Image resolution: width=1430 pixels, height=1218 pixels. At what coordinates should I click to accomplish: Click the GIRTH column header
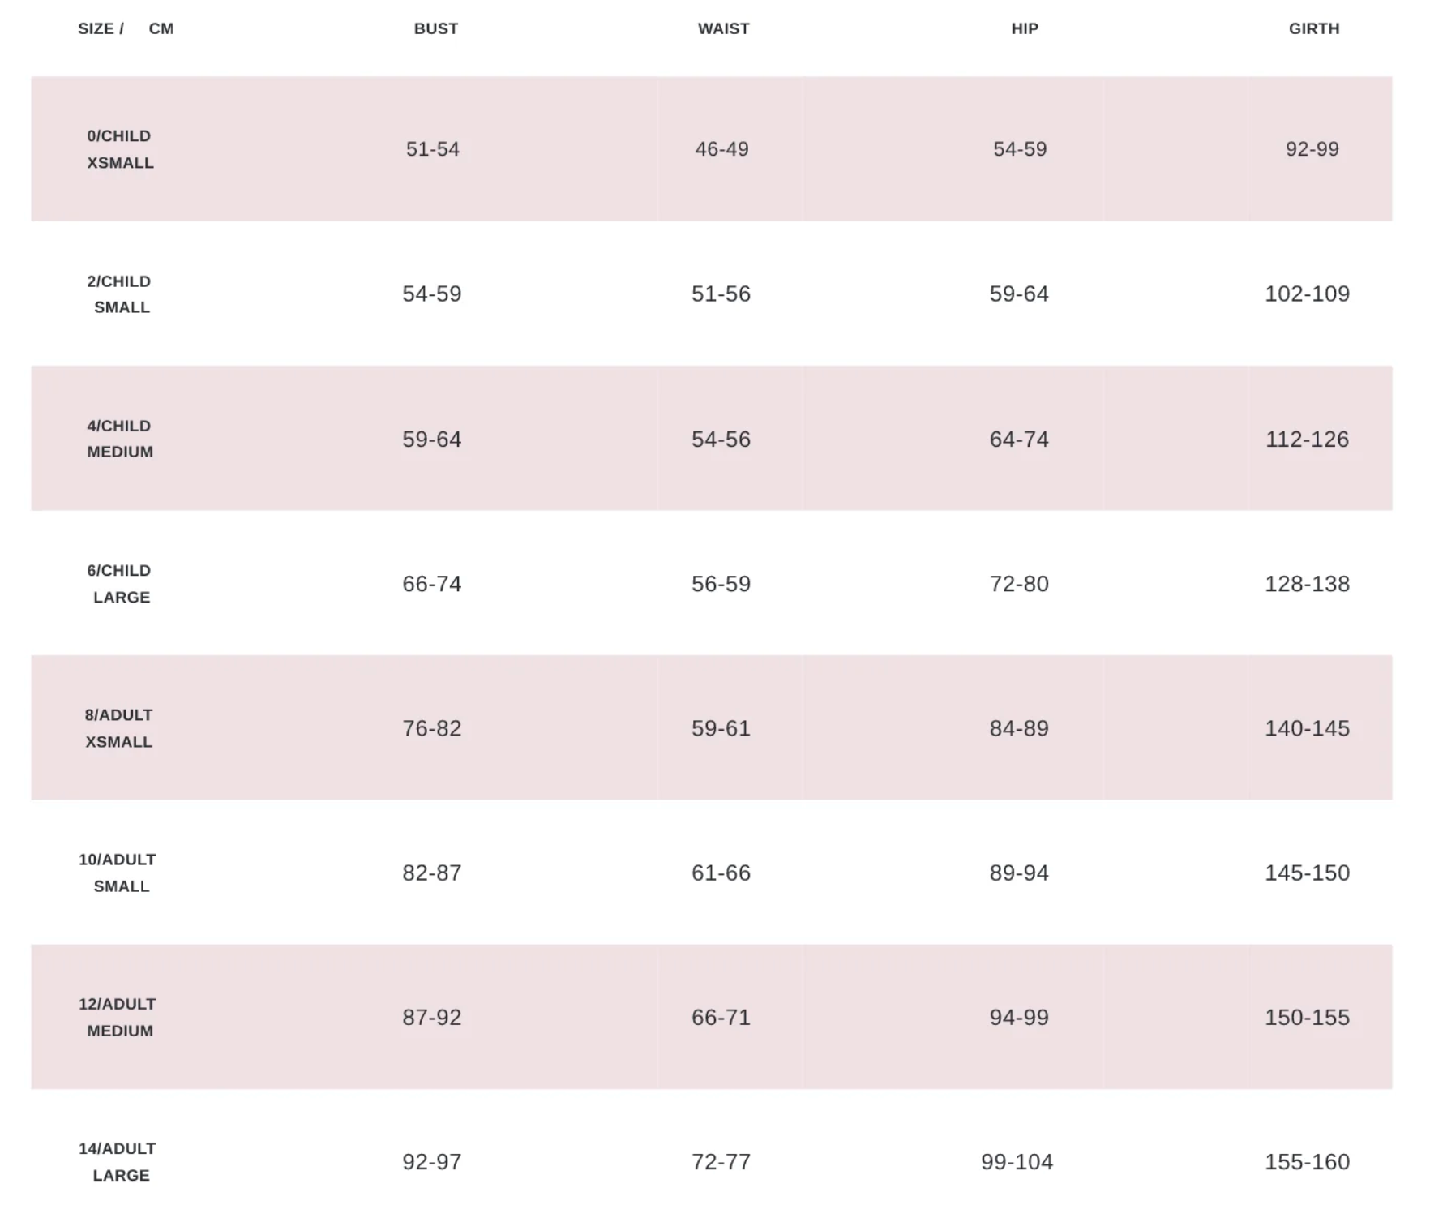tap(1314, 28)
